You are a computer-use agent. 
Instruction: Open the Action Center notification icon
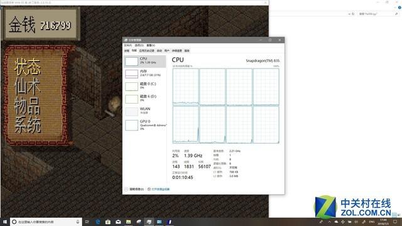395,222
